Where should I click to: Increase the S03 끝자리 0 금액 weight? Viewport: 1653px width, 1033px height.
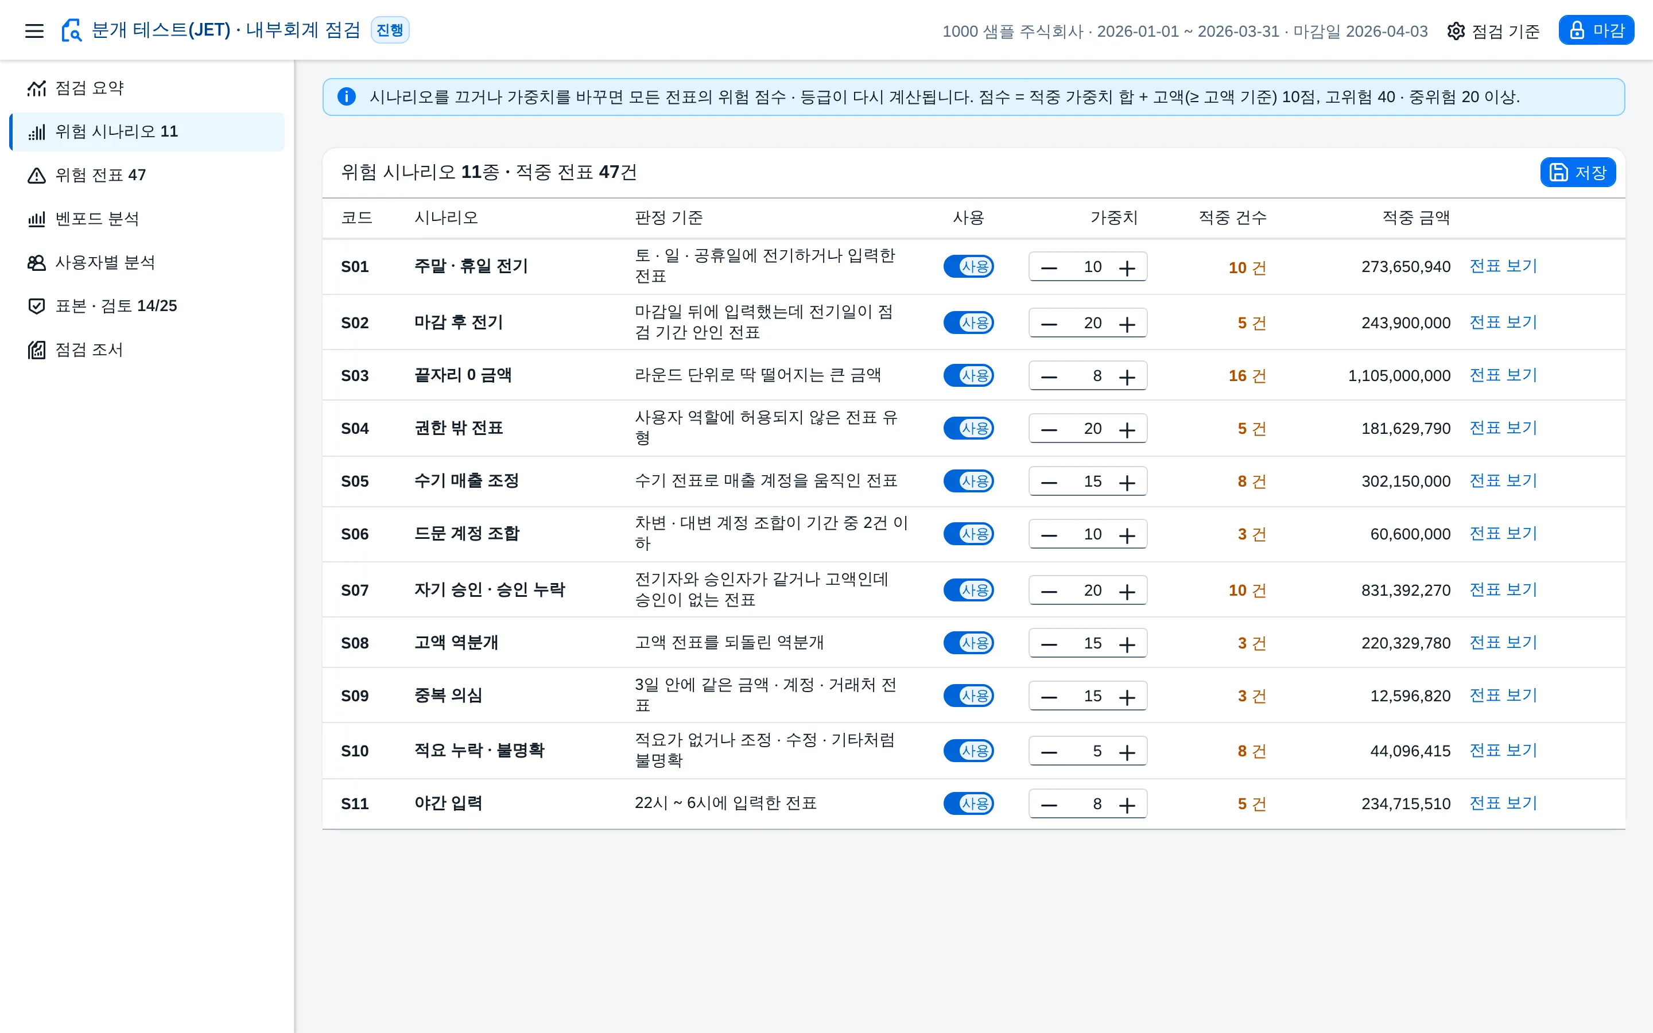coord(1127,376)
